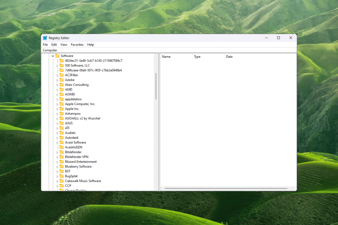Expand the AC3Filter key

point(57,75)
